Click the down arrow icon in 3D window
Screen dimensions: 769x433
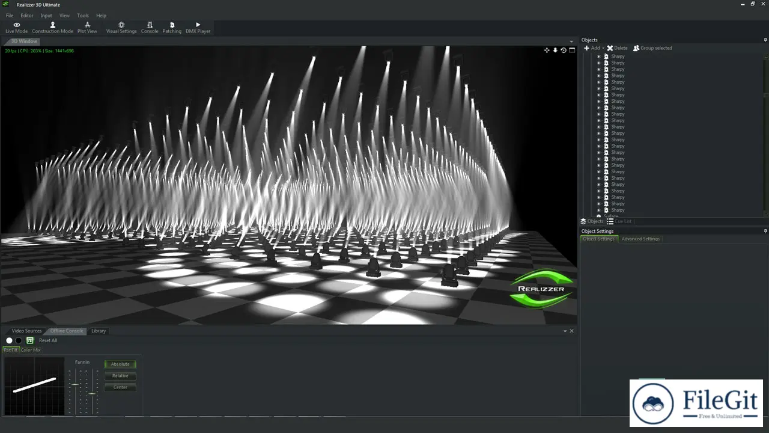point(555,50)
